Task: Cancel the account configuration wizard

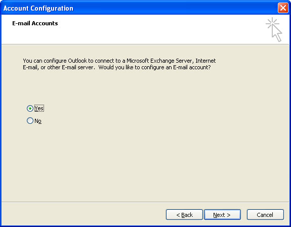Action: [265, 215]
